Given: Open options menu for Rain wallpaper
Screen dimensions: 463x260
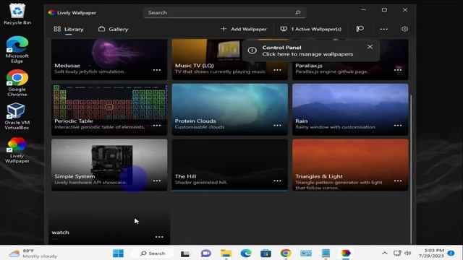Looking at the screenshot, I should pyautogui.click(x=398, y=126).
